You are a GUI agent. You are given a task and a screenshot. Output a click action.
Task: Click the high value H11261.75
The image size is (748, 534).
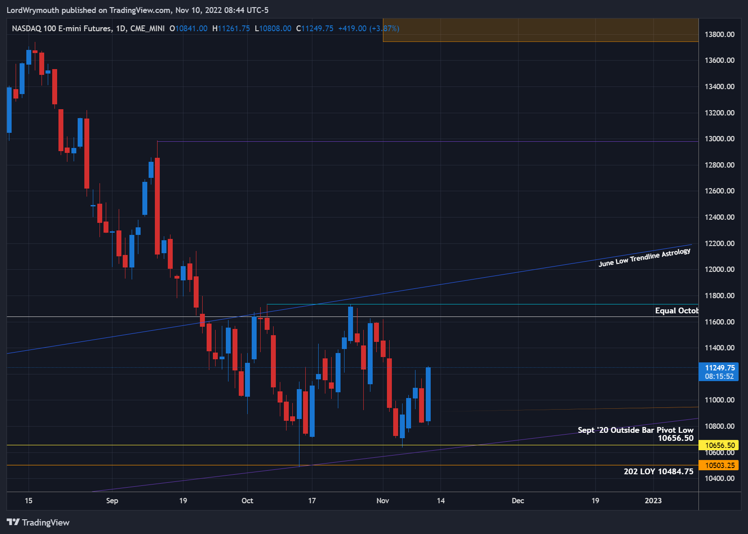tap(231, 29)
